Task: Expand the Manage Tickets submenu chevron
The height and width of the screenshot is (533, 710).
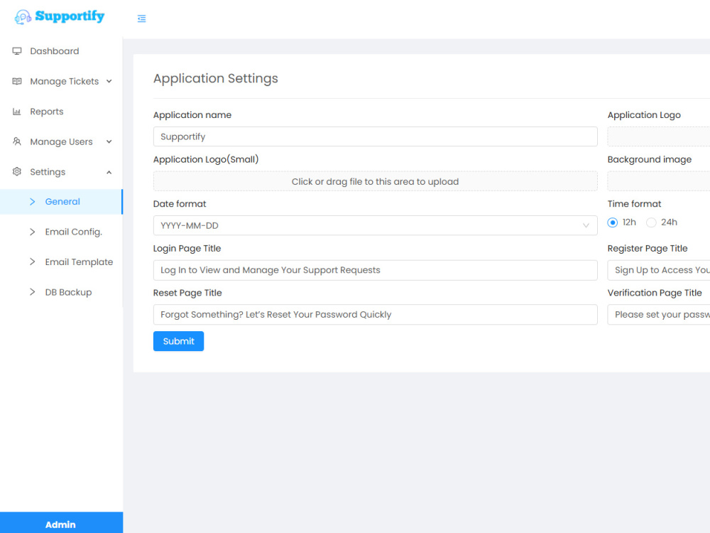Action: [x=109, y=82]
